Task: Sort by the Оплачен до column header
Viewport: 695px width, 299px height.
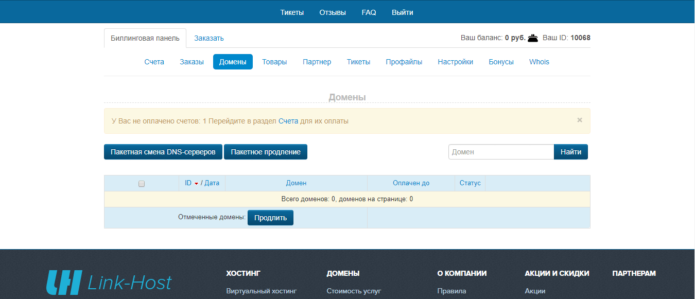Action: click(x=410, y=183)
